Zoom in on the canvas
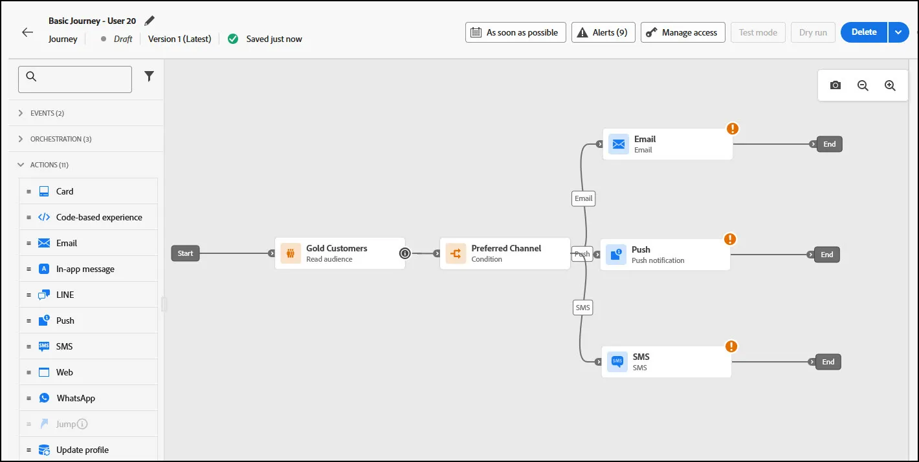Screen dimensions: 919x462 pos(890,85)
